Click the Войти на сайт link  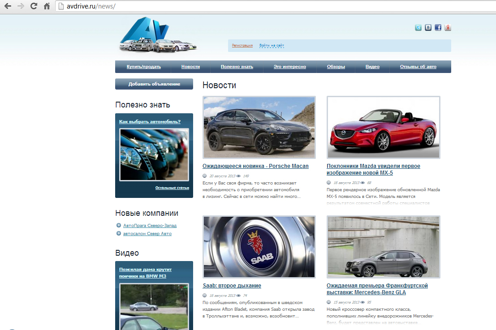pyautogui.click(x=272, y=46)
